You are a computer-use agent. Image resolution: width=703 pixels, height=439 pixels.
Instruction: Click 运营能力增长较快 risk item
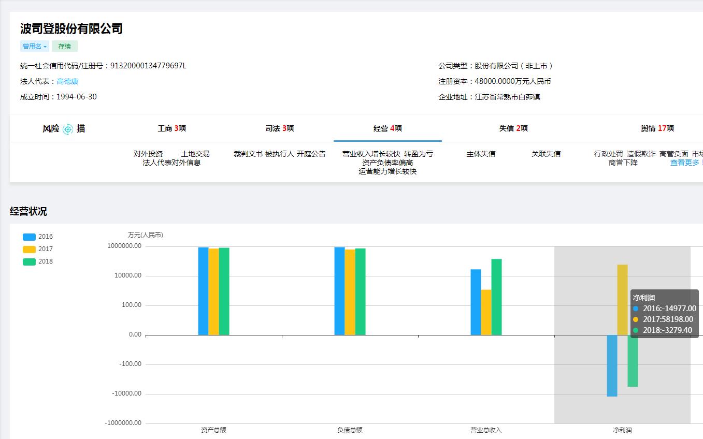(388, 171)
